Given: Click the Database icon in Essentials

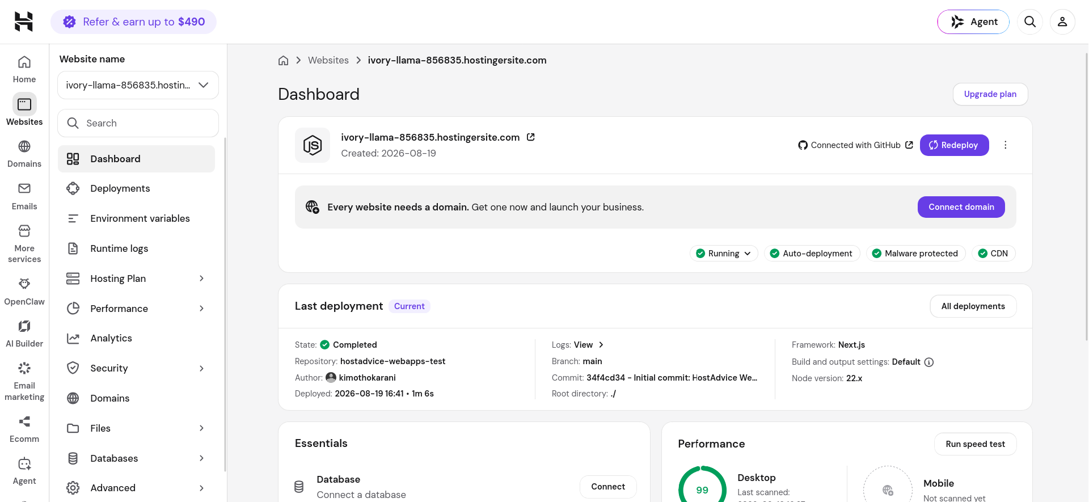Looking at the screenshot, I should coord(299,487).
